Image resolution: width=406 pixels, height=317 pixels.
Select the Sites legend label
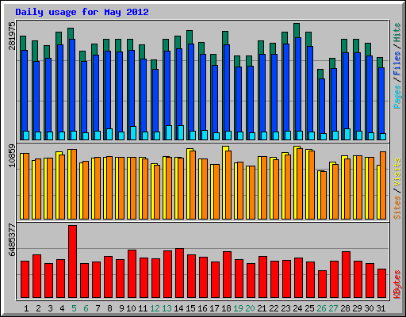[397, 208]
